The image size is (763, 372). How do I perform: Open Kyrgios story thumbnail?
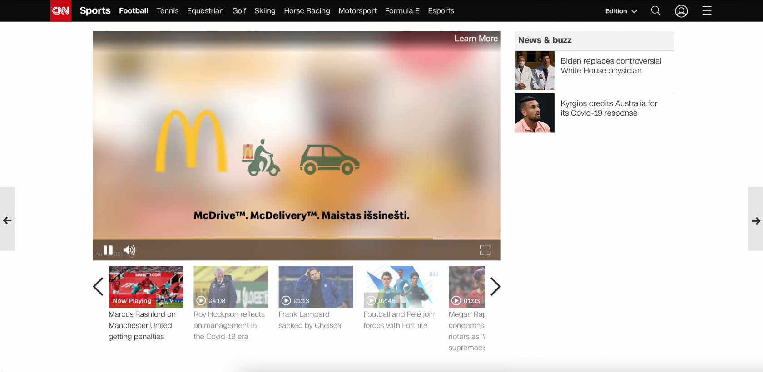coord(535,113)
